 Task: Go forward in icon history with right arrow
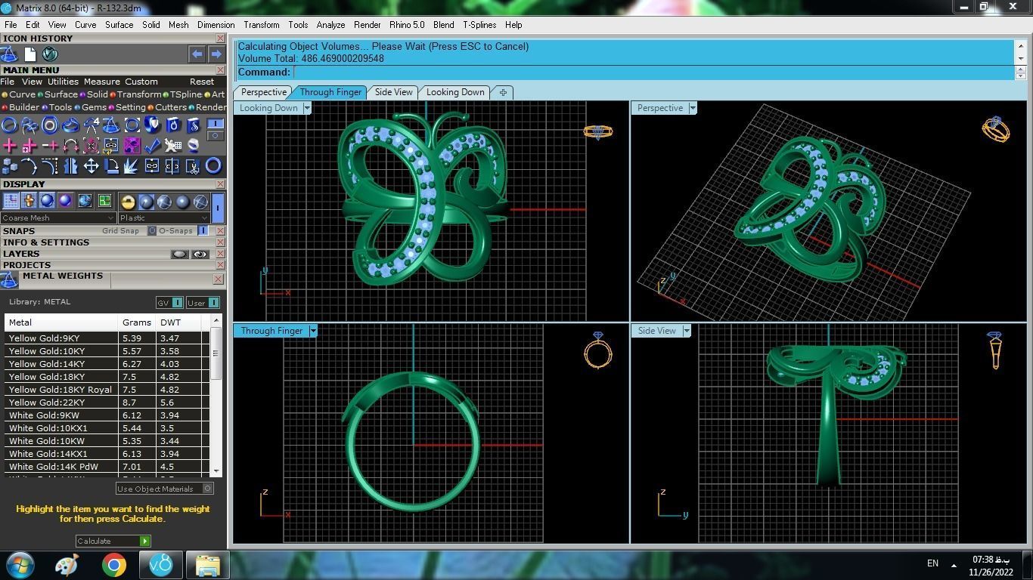216,54
